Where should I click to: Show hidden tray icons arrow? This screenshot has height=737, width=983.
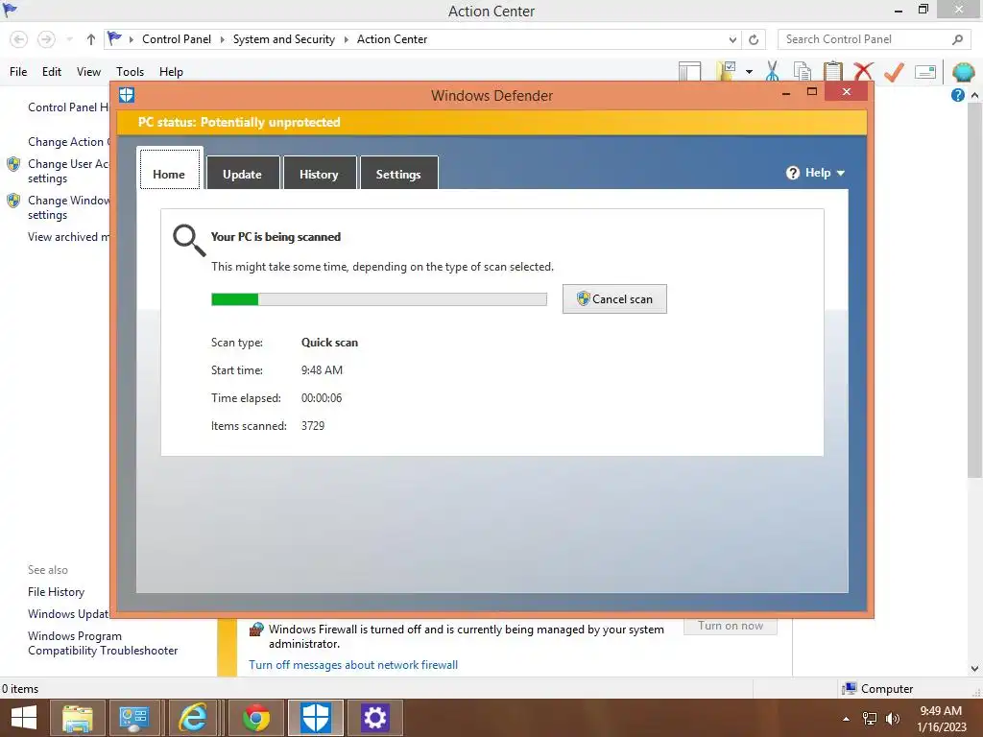(846, 719)
